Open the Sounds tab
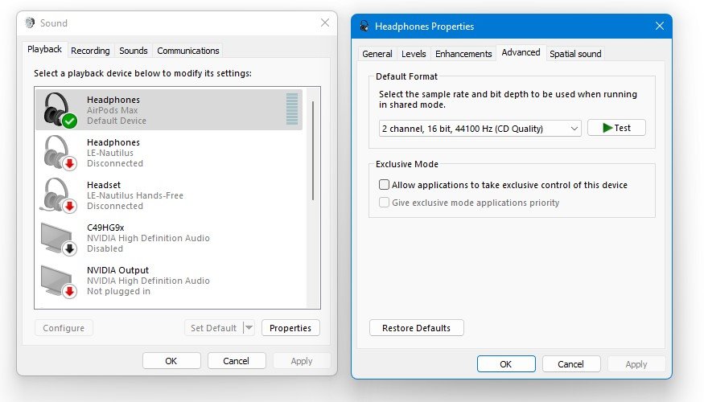Viewport: 704px width, 402px height. tap(134, 51)
